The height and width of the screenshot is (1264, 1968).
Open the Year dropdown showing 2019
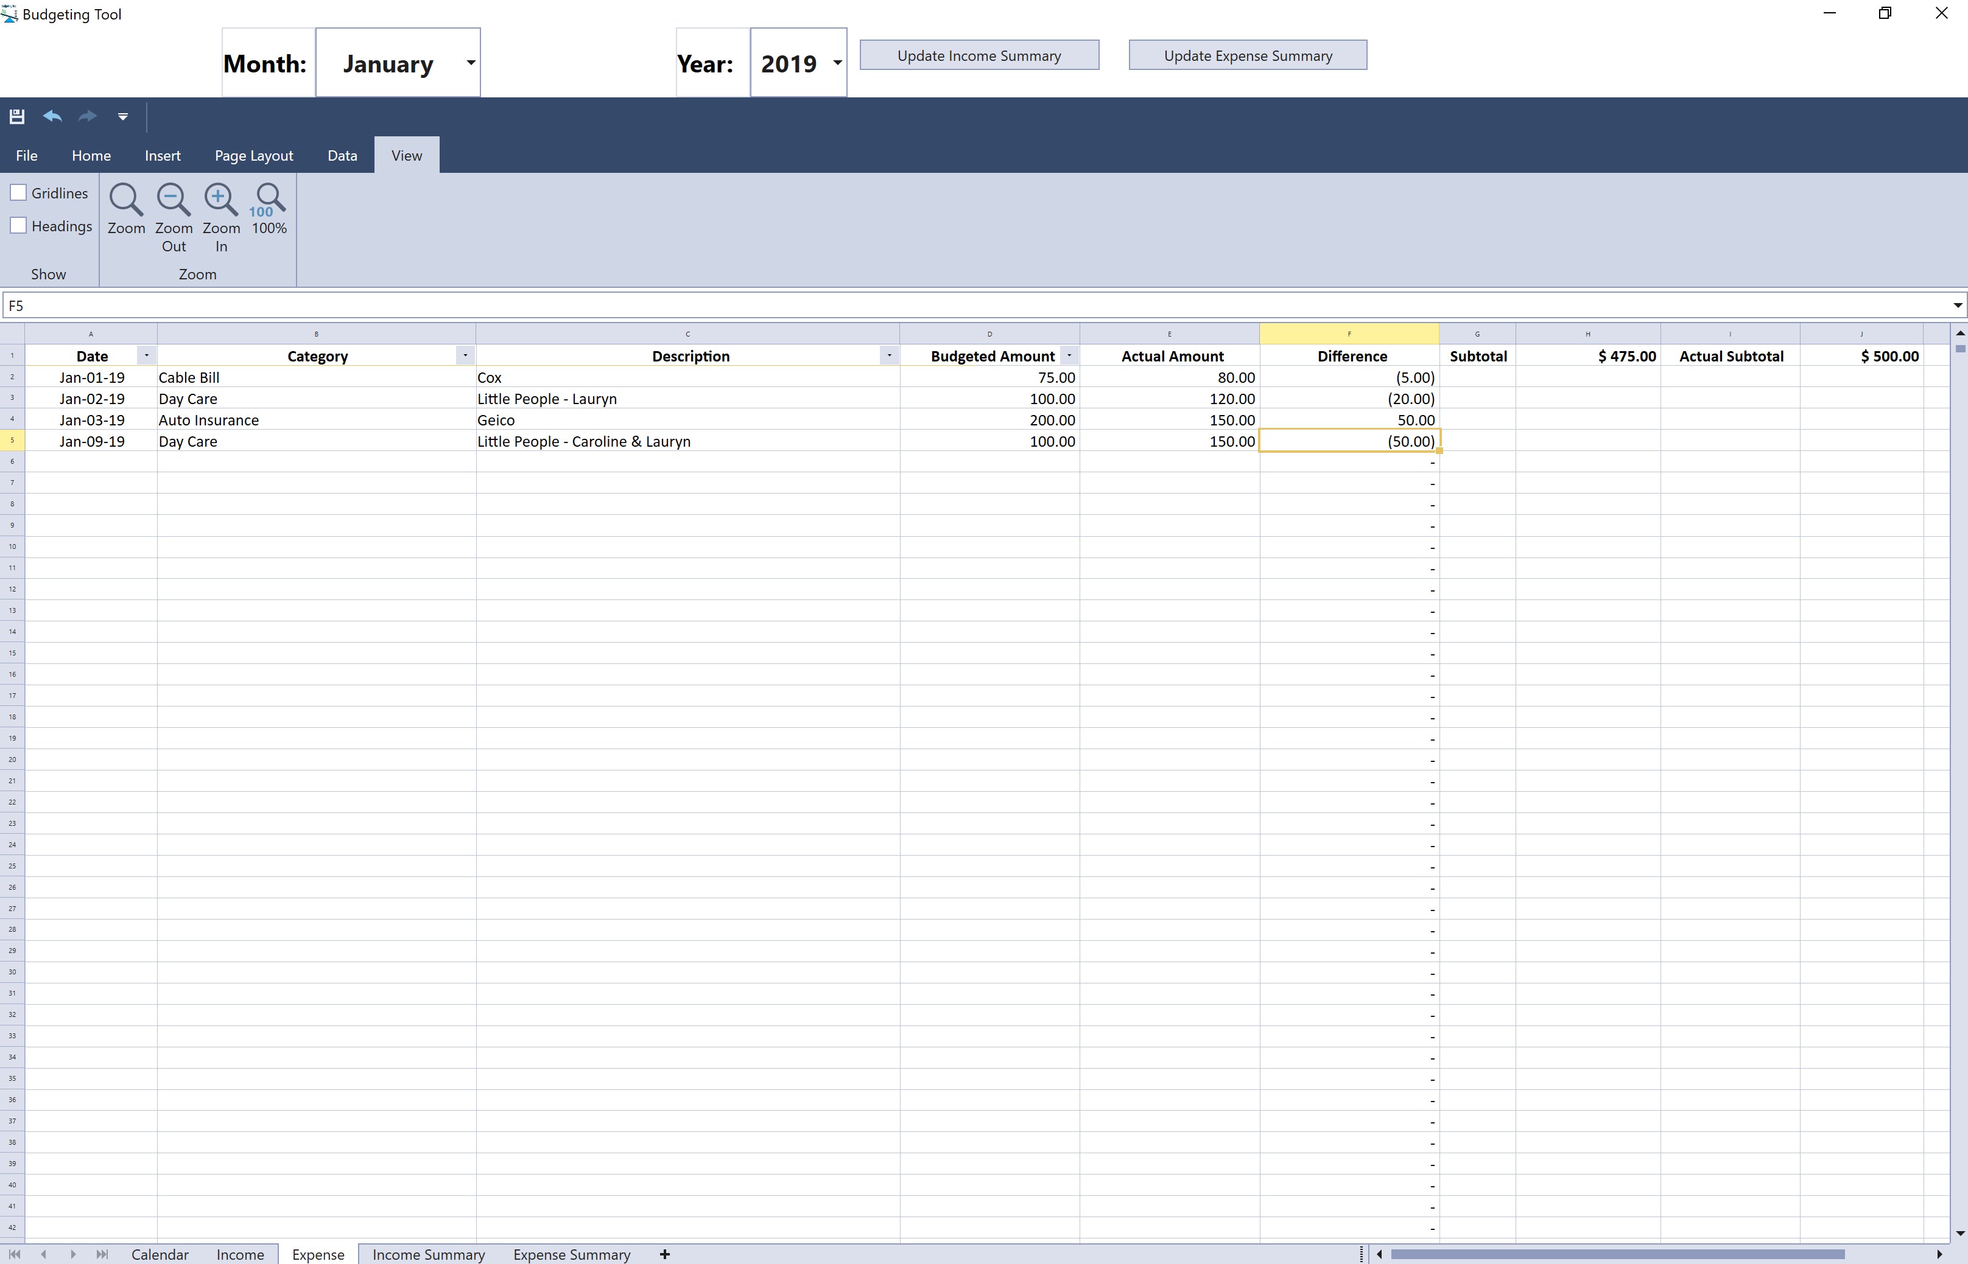837,63
